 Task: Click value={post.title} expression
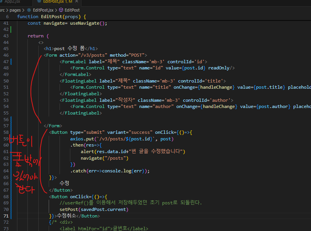(x=261, y=87)
